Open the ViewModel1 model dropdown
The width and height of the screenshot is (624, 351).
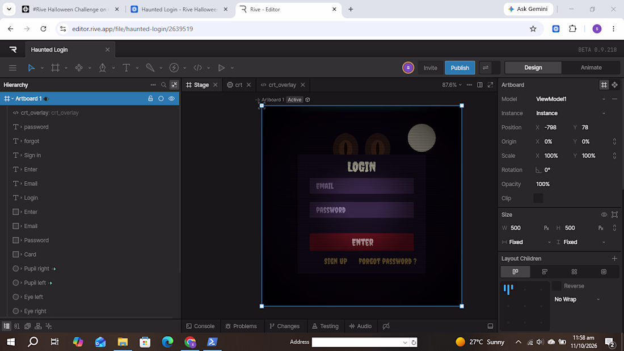[x=571, y=99]
